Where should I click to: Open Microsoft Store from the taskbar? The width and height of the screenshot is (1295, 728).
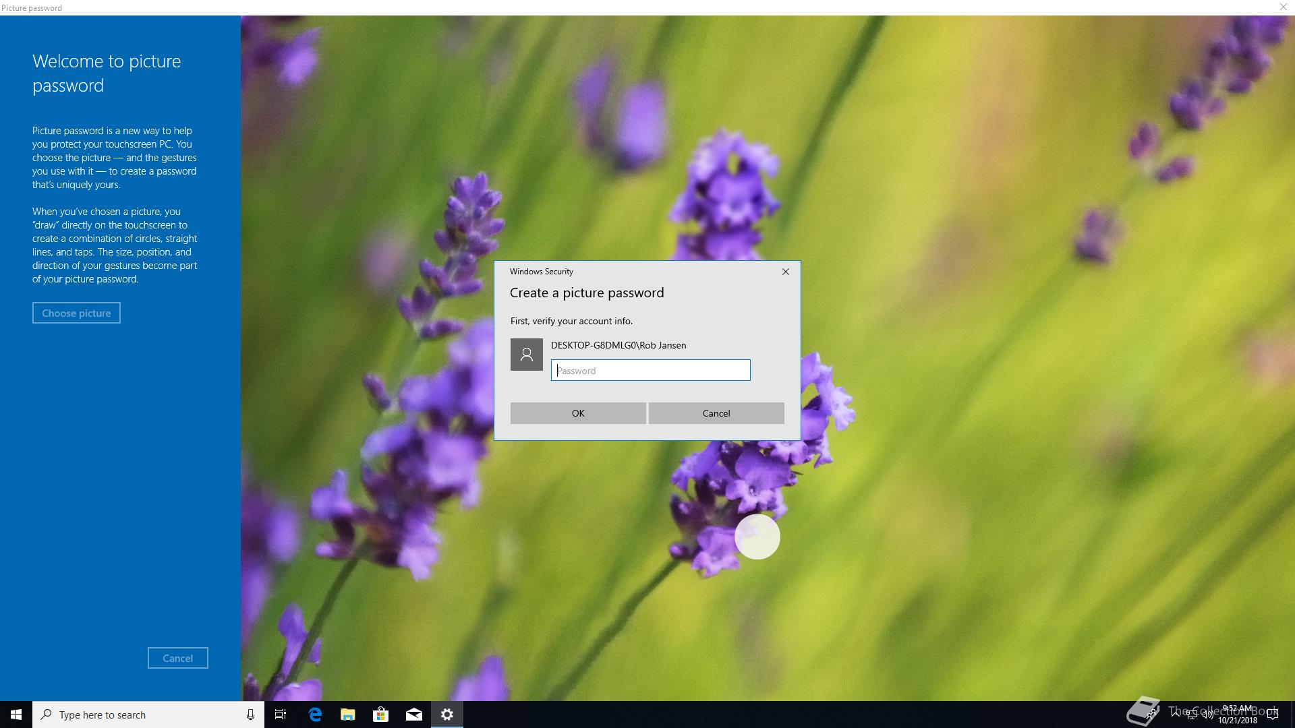tap(380, 715)
